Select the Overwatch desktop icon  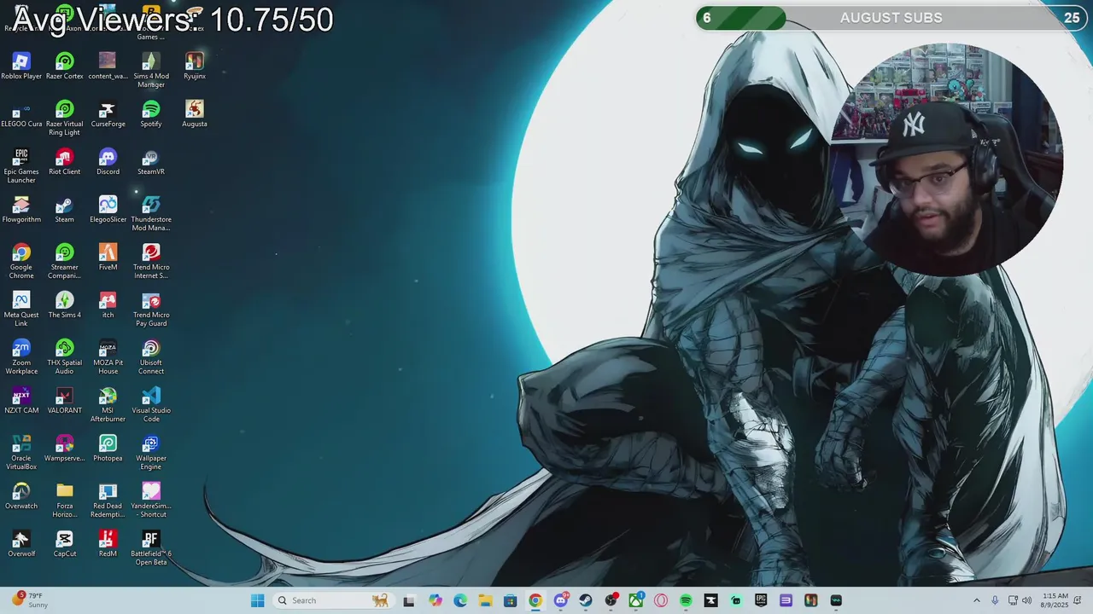point(21,496)
